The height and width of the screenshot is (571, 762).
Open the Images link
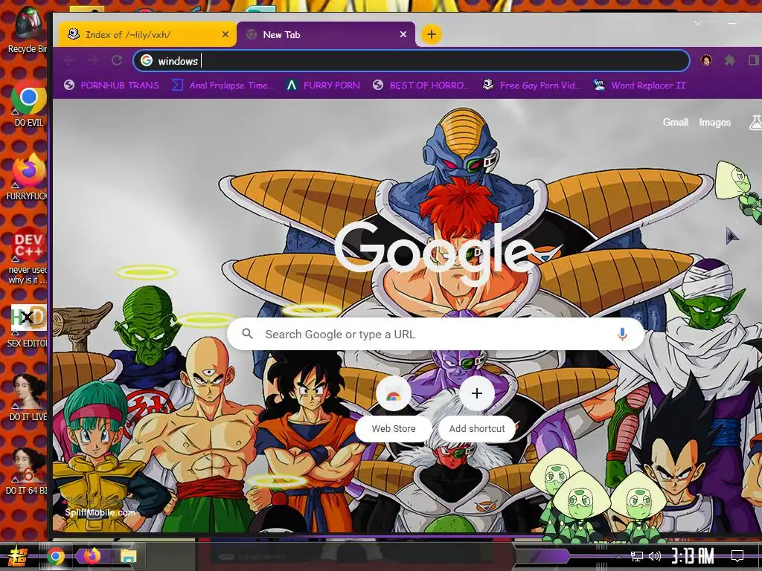point(714,123)
